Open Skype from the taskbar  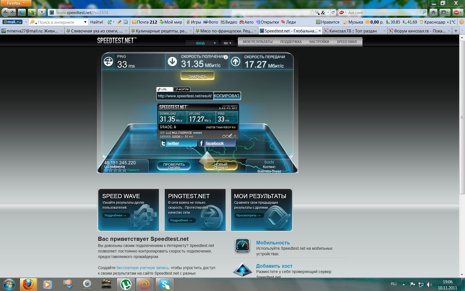(x=165, y=284)
